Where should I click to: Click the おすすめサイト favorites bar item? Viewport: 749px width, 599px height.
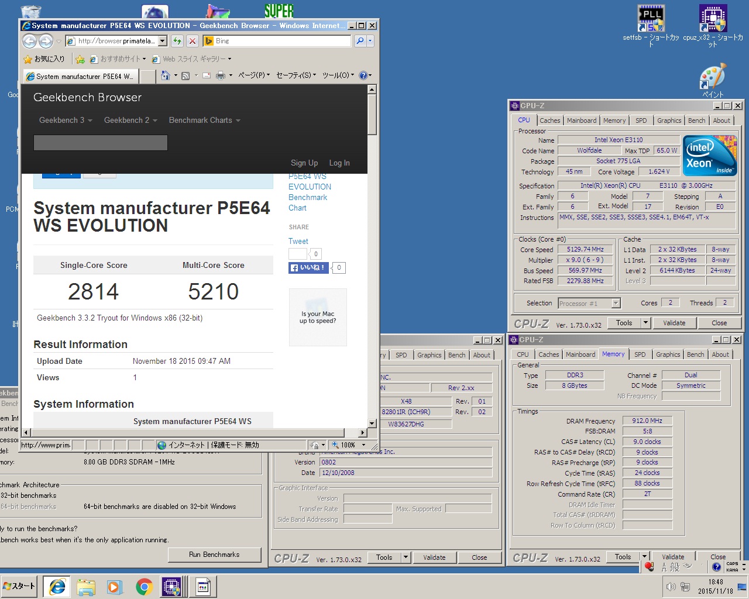118,59
